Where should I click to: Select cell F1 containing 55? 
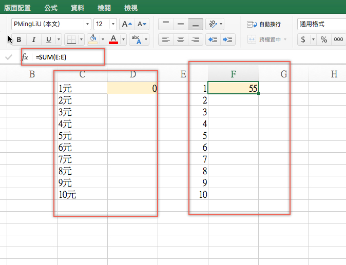click(234, 88)
